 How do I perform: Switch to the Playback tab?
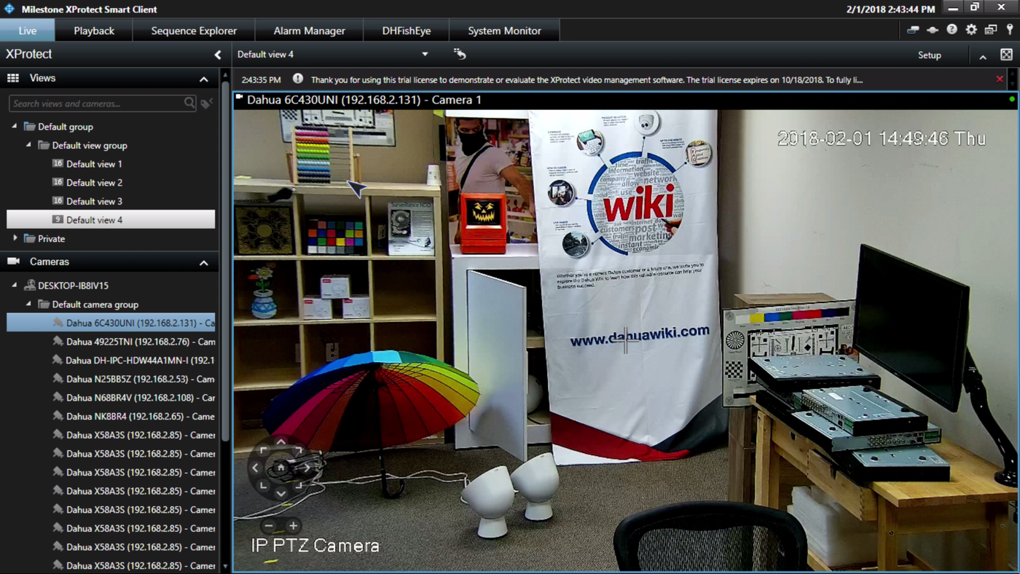[94, 31]
